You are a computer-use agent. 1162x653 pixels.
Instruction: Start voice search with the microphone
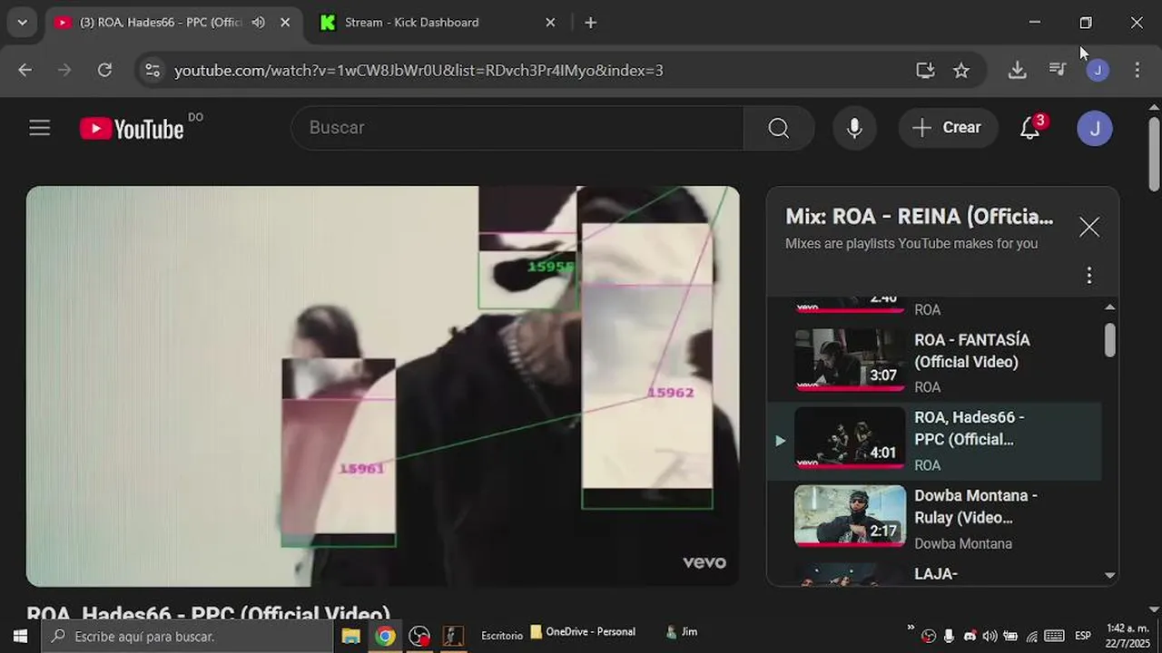tap(854, 128)
